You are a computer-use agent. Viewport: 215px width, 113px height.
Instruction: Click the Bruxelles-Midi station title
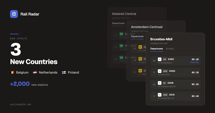(161, 39)
